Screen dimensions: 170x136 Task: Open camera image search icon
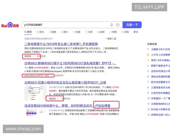click(118, 25)
